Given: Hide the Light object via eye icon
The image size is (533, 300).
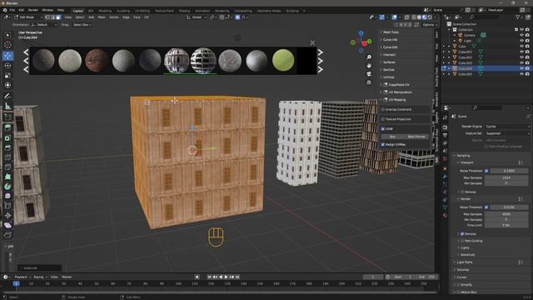Looking at the screenshot, I should pyautogui.click(x=522, y=41).
